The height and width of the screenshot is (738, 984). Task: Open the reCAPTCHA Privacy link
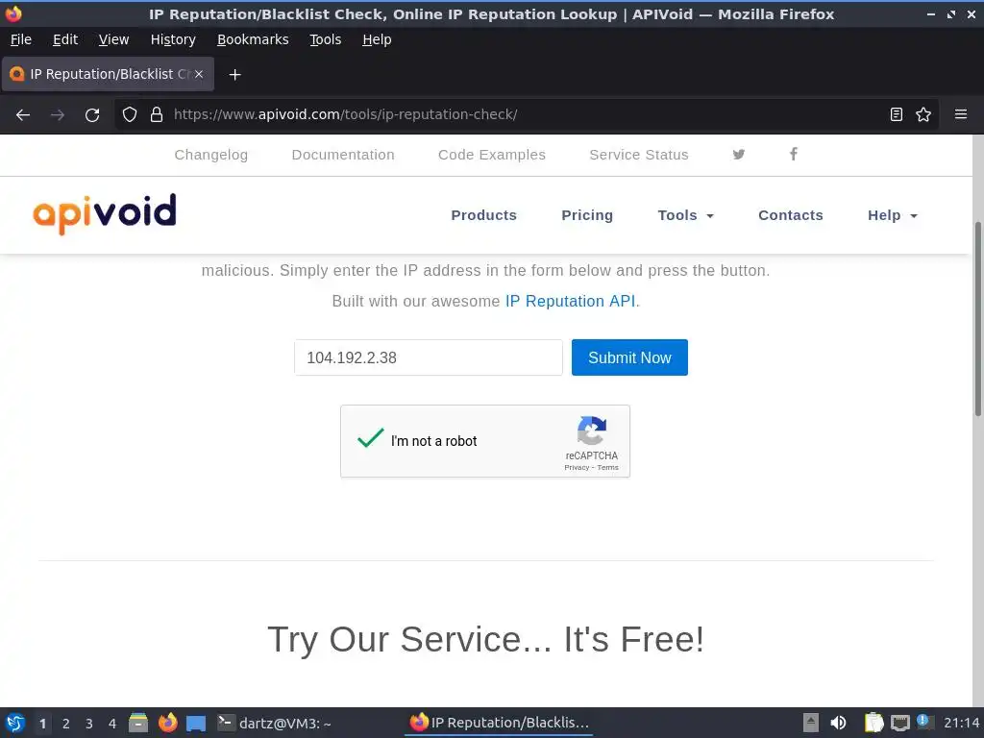[x=577, y=468]
